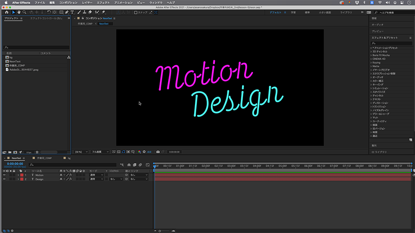415x233 pixels.
Task: Click the shy layers hide icon in timeline
Action: click(129, 165)
